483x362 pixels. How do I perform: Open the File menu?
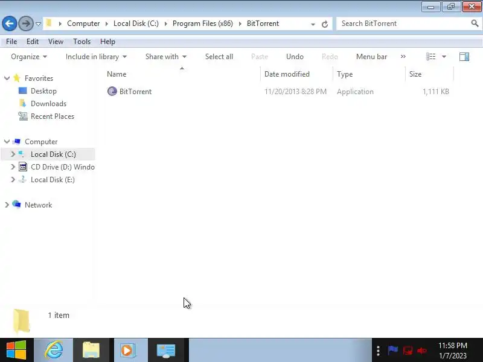pyautogui.click(x=11, y=42)
